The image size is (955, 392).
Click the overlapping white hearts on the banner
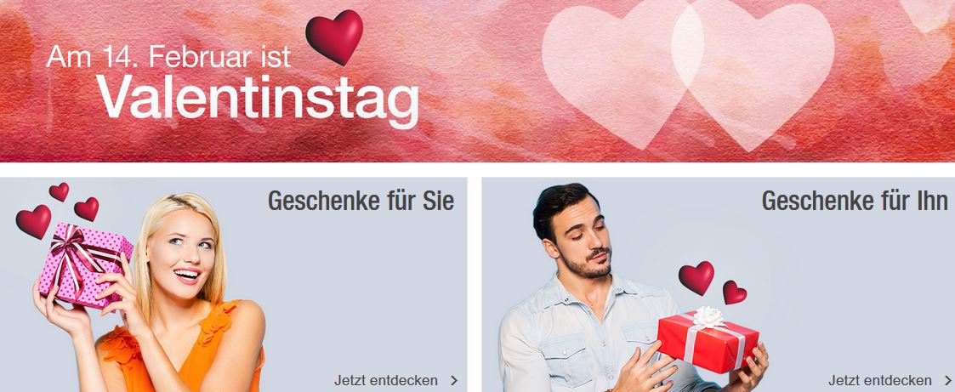click(688, 74)
